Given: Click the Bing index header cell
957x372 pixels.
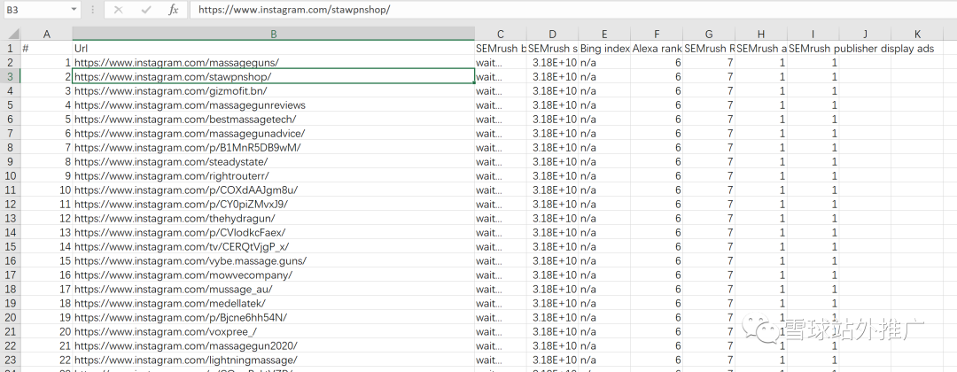Looking at the screenshot, I should [604, 49].
